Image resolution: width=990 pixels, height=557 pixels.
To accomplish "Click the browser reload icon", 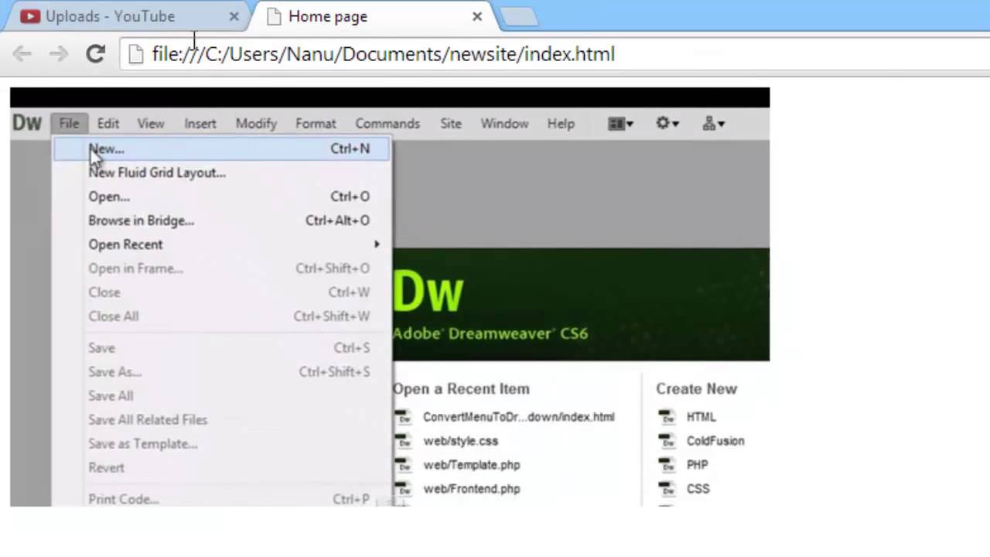I will [95, 53].
